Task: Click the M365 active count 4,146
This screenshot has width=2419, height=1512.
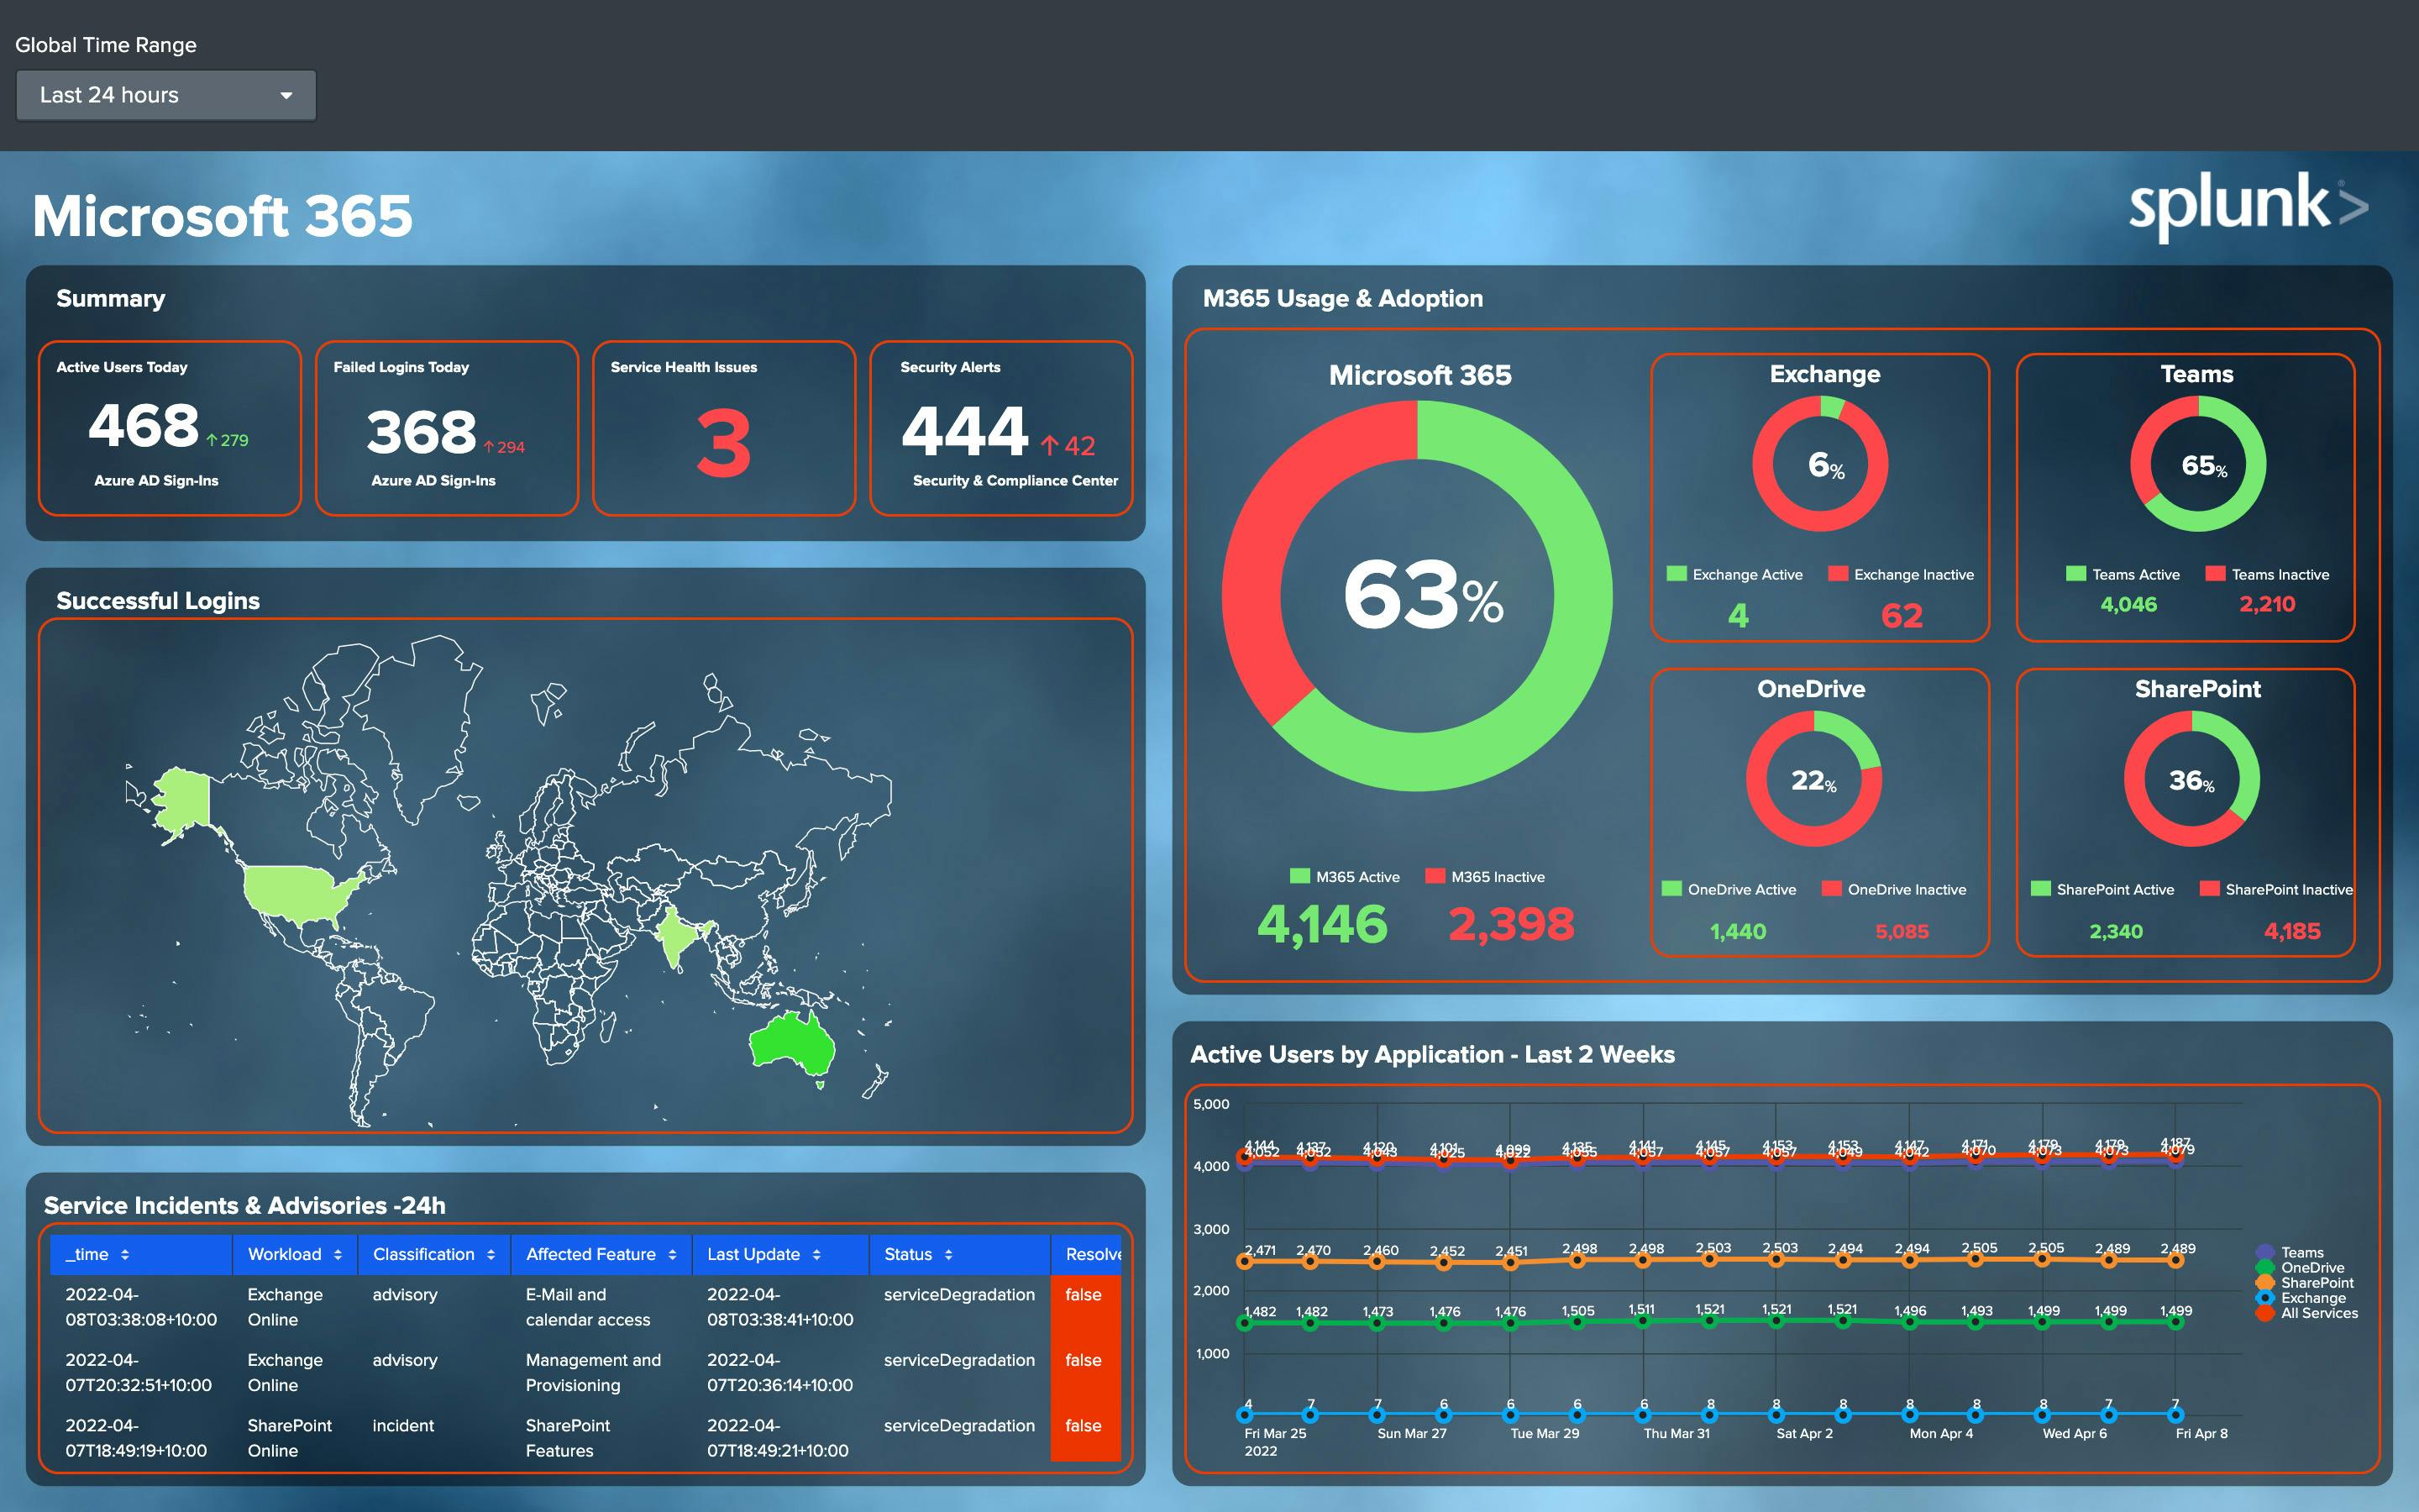Action: (x=1321, y=924)
